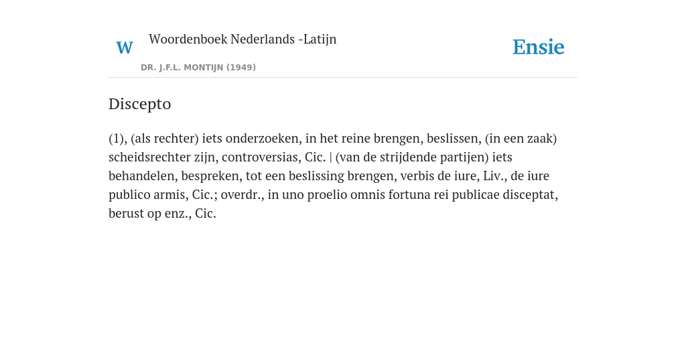This screenshot has height=343, width=686.
Task: Click the word 'disceptat' in the definition
Action: pyautogui.click(x=531, y=195)
